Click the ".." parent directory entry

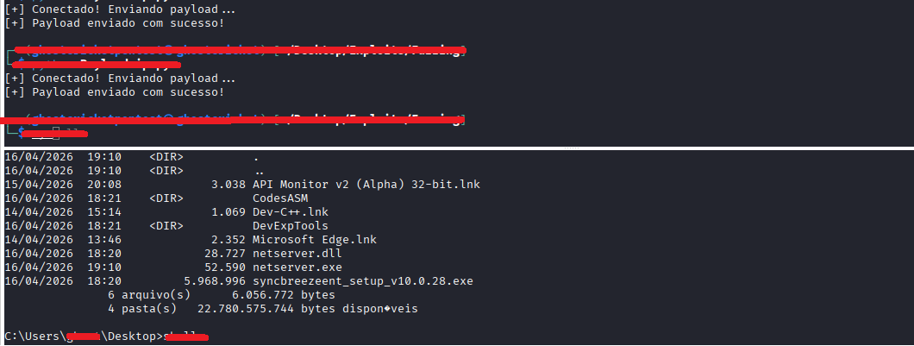(x=259, y=172)
